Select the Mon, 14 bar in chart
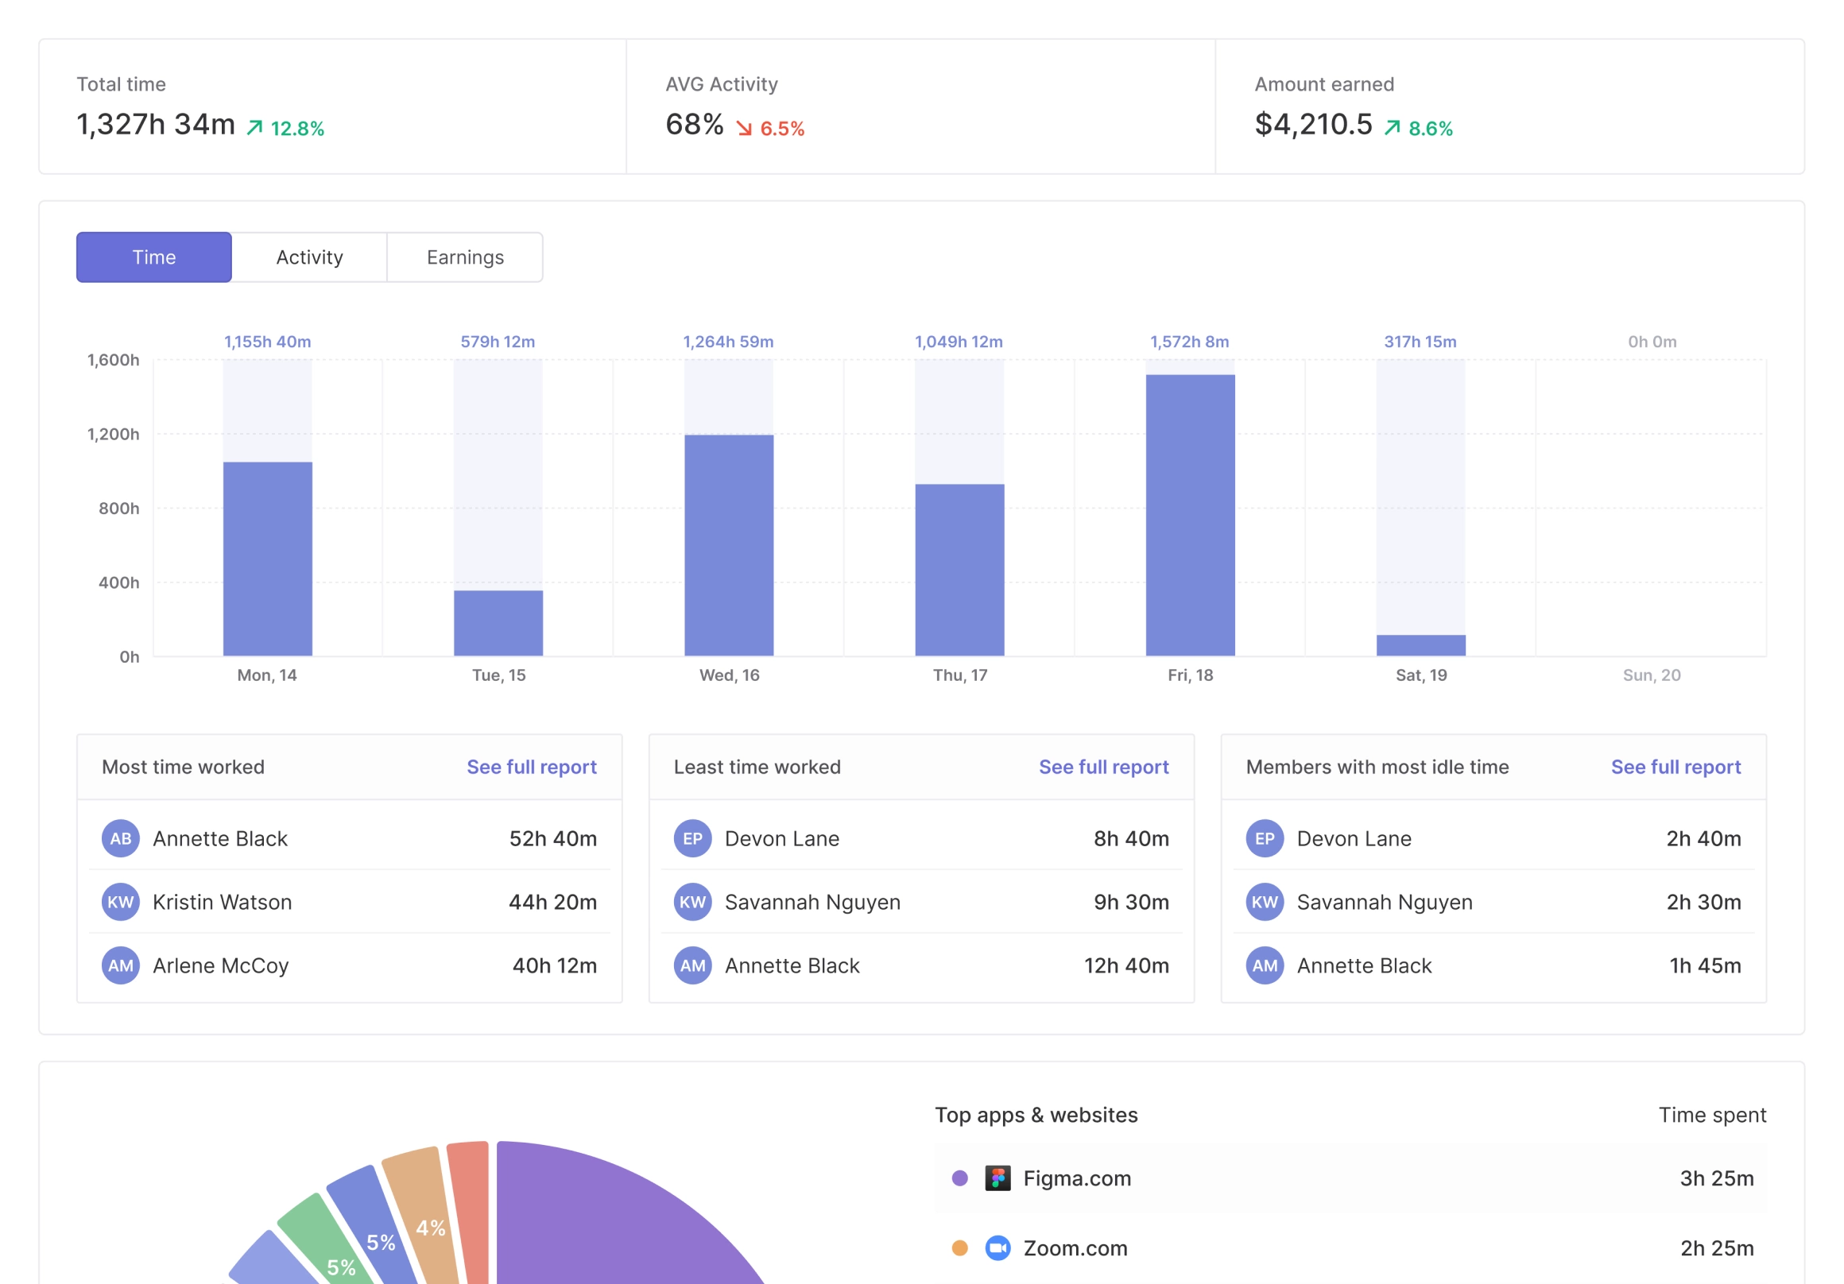The height and width of the screenshot is (1284, 1844). [x=267, y=559]
